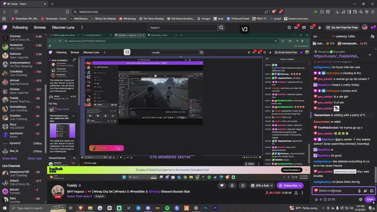Collapse with Show Less link
Viewport: 377px width, 212px height.
tap(35, 158)
